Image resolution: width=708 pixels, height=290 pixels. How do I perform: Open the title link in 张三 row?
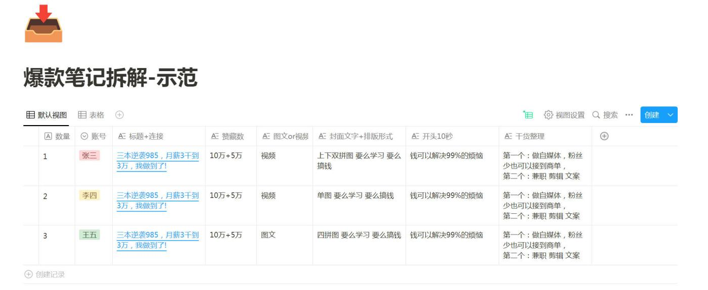point(157,161)
